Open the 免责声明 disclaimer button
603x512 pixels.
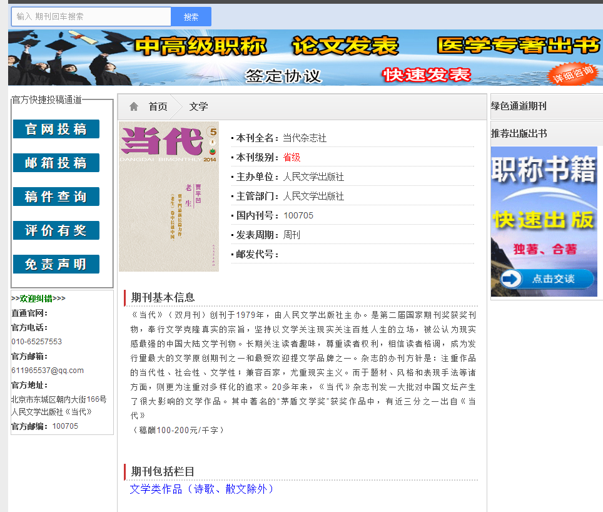pyautogui.click(x=56, y=264)
